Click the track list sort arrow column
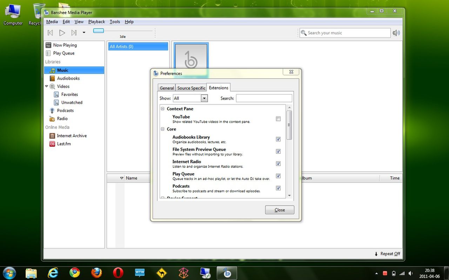 point(122,178)
